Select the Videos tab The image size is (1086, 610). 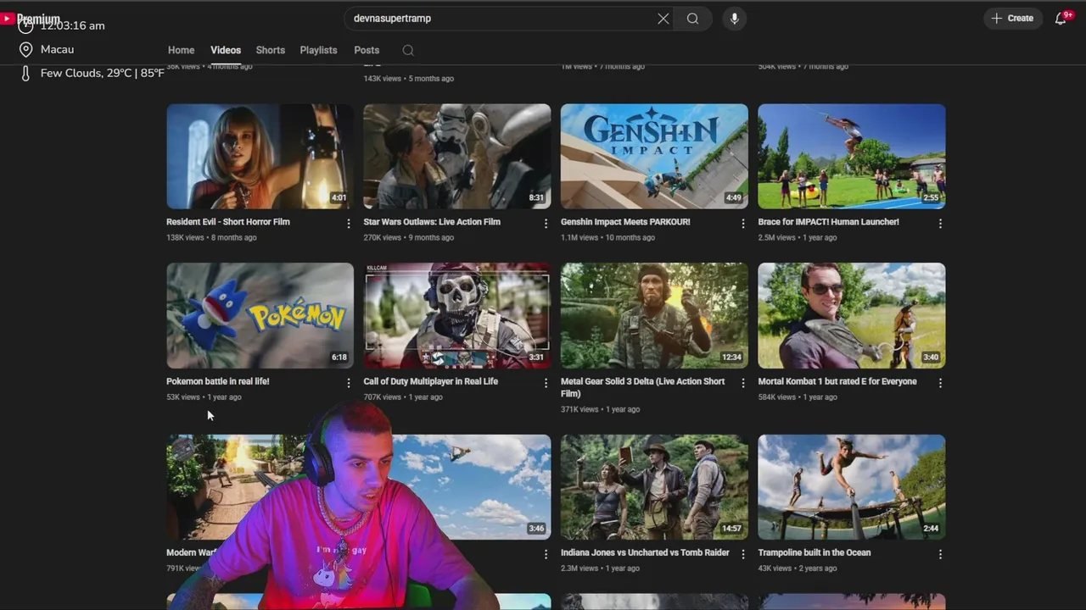pos(226,50)
